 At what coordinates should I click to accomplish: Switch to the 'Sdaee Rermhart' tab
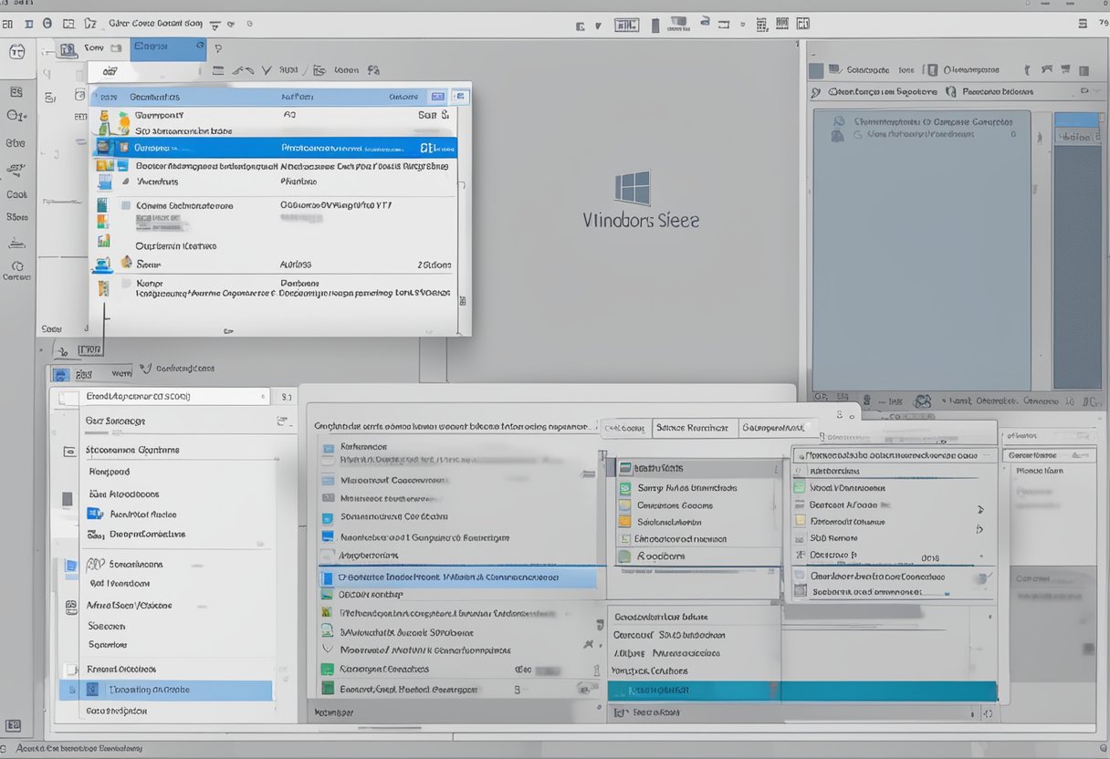point(693,427)
